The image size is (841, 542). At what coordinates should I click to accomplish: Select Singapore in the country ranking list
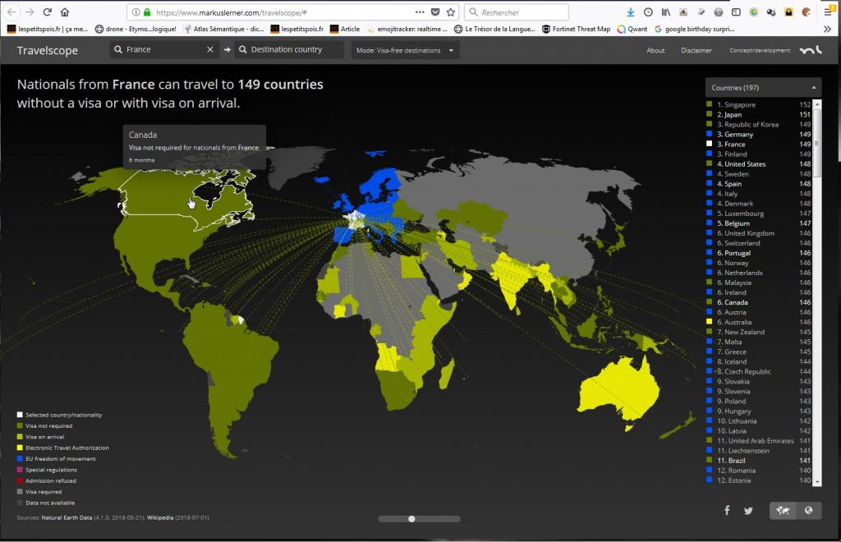click(x=737, y=105)
